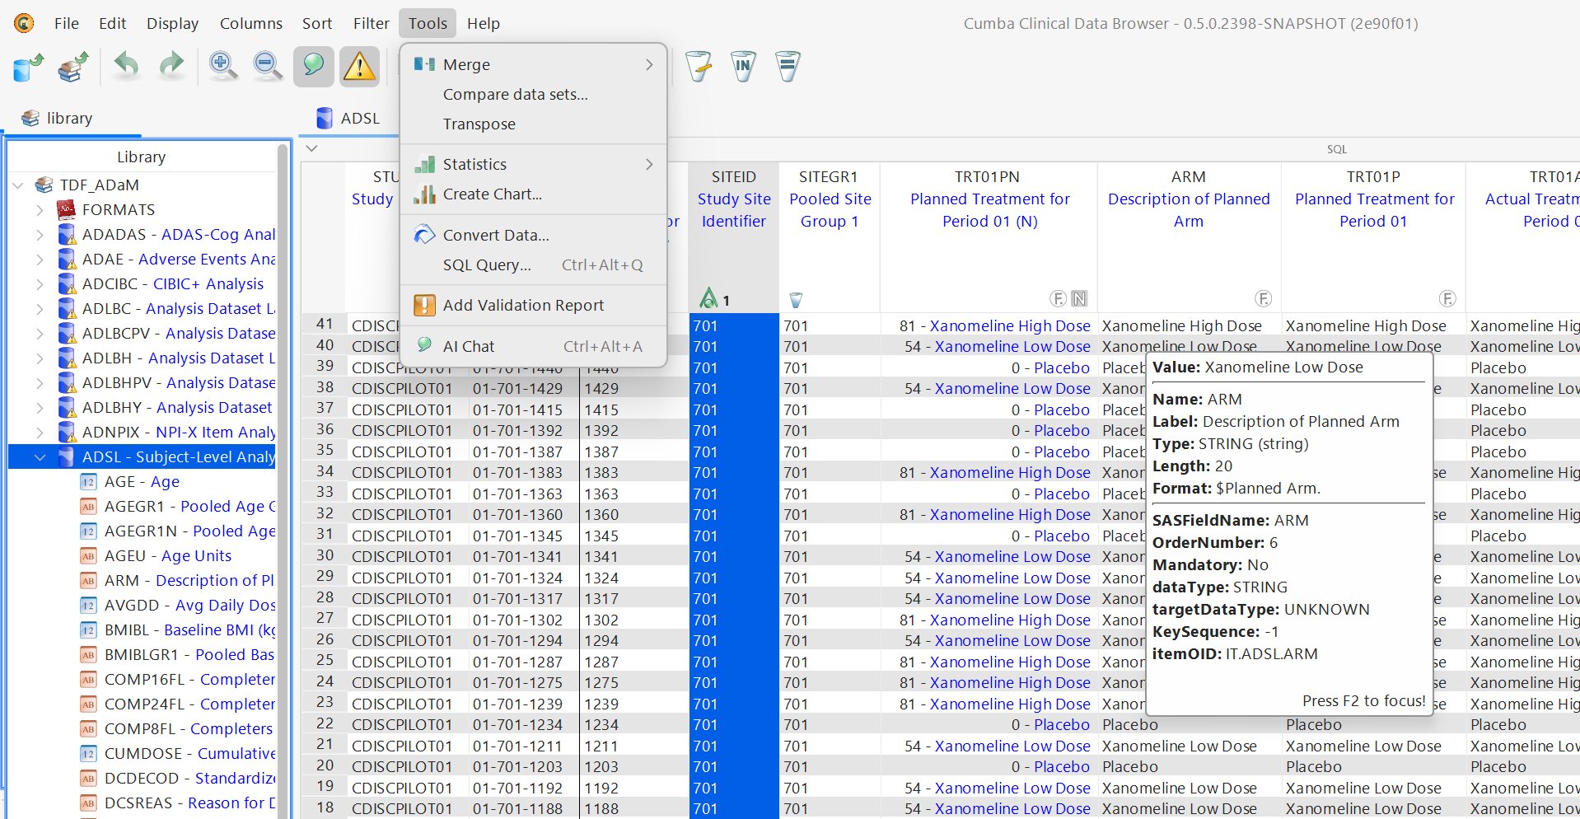The width and height of the screenshot is (1580, 819).
Task: Choose Create Chart in the Tools menu
Action: [533, 194]
